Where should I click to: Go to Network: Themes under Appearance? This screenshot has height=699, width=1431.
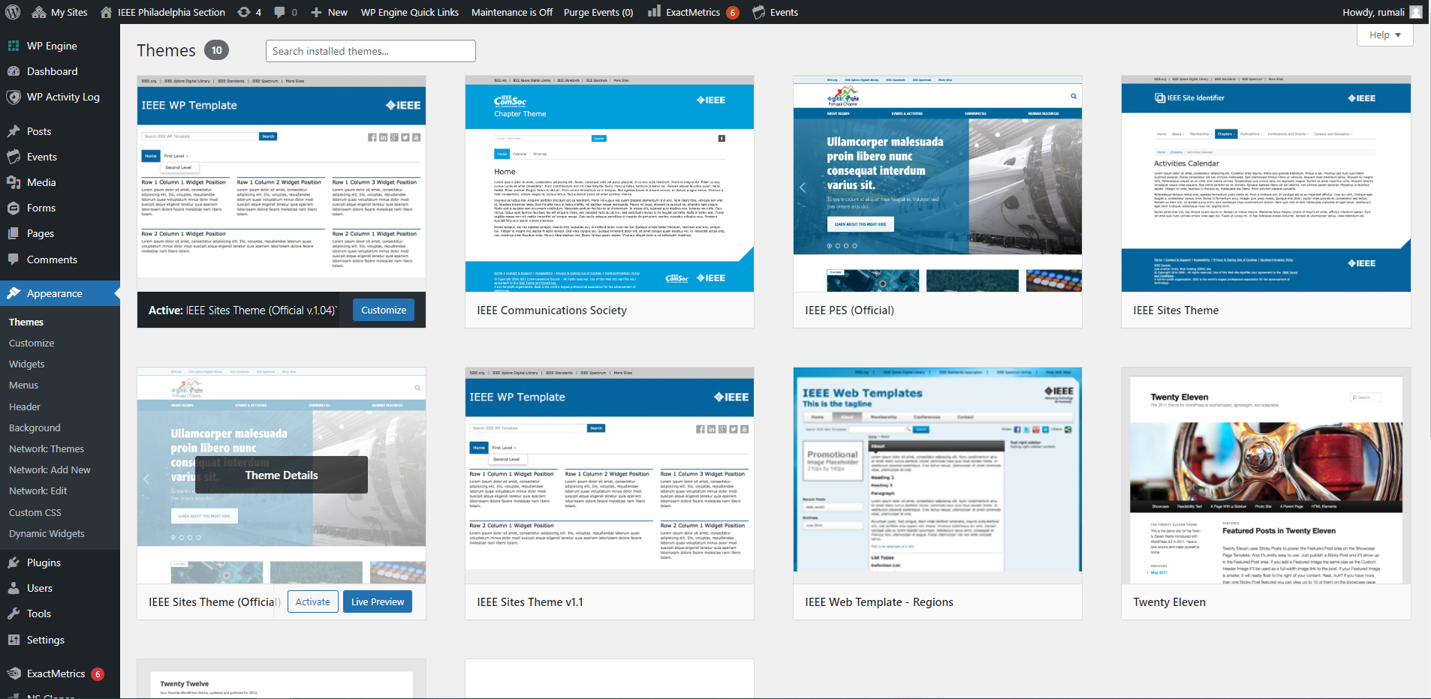pos(46,448)
